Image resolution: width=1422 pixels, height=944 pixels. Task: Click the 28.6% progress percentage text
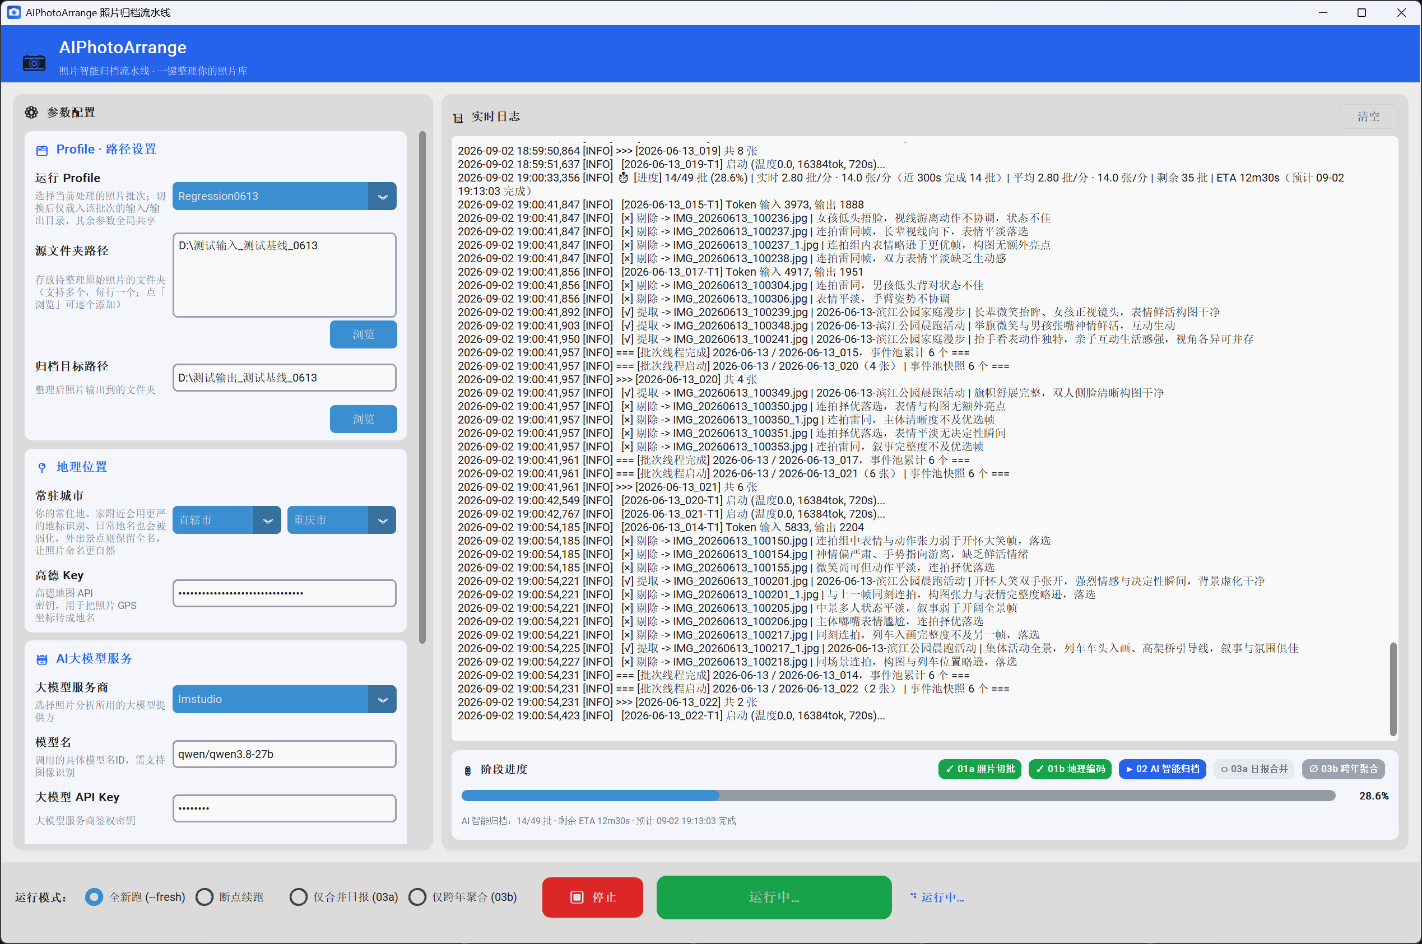[x=1373, y=796]
